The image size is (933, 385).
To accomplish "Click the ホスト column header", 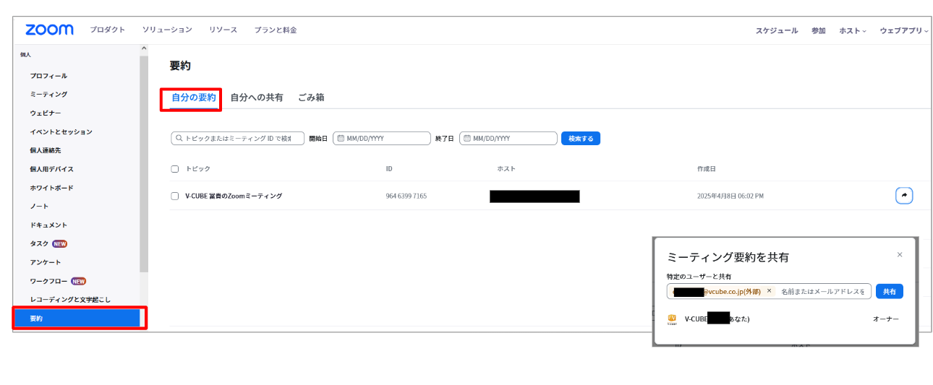I will click(x=506, y=169).
